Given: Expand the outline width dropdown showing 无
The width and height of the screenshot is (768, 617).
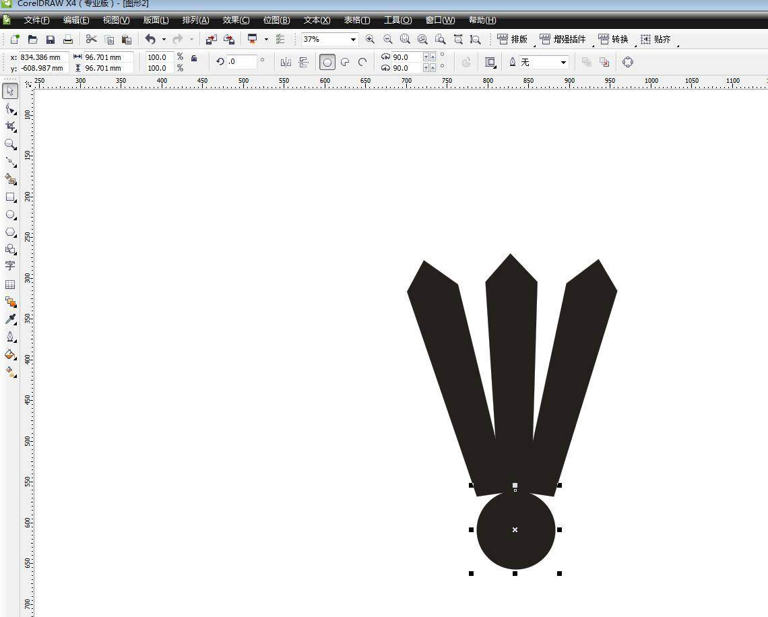Looking at the screenshot, I should [563, 63].
